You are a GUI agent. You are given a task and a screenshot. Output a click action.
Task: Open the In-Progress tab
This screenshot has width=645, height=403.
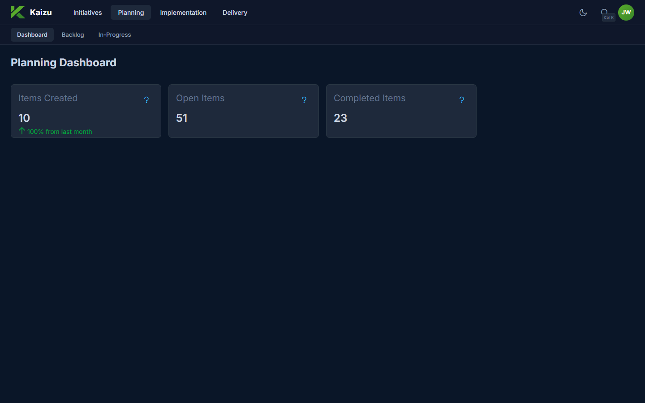pyautogui.click(x=114, y=34)
